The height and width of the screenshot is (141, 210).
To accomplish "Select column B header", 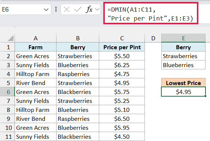I will click(78, 38).
